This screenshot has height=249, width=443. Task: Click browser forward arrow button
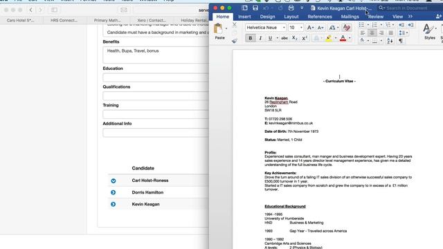click(x=40, y=10)
